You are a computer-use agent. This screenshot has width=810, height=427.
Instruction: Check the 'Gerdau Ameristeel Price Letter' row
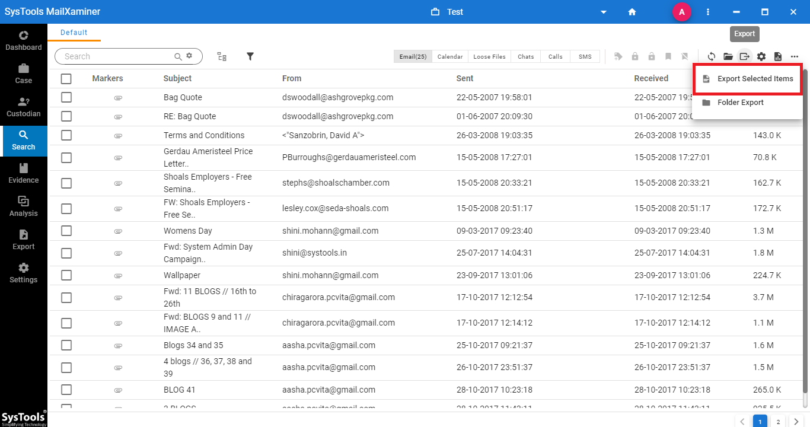66,157
